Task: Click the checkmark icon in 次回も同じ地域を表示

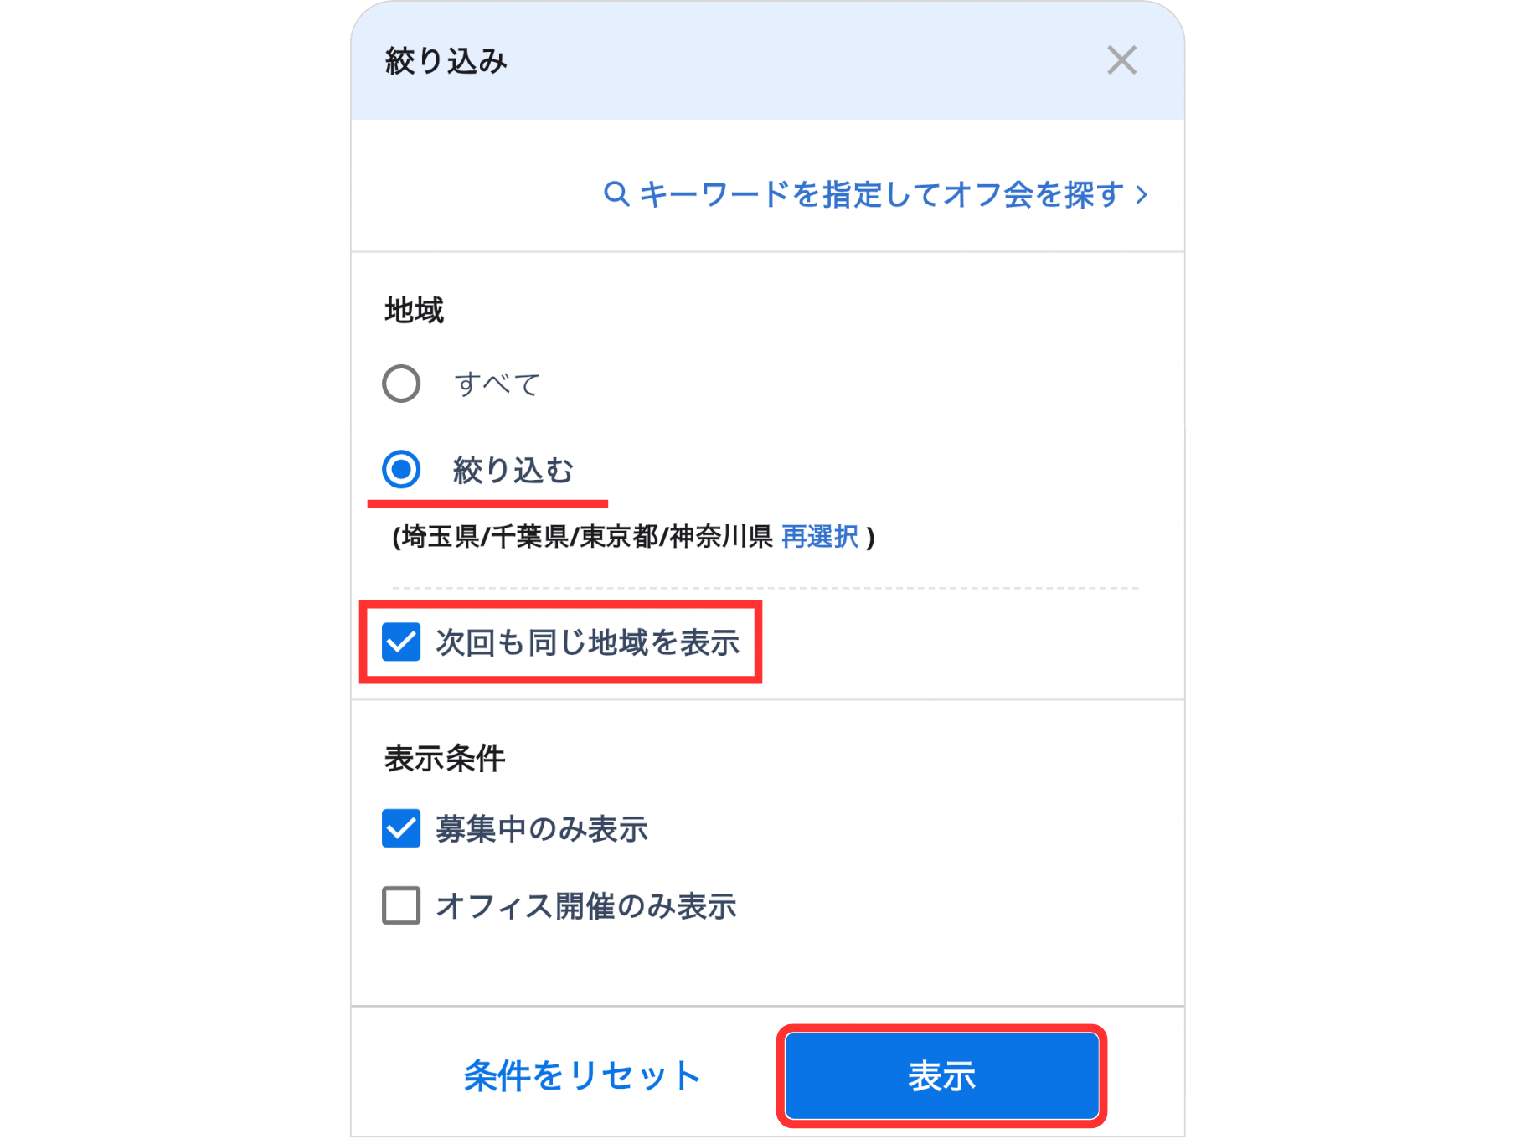Action: coord(401,643)
